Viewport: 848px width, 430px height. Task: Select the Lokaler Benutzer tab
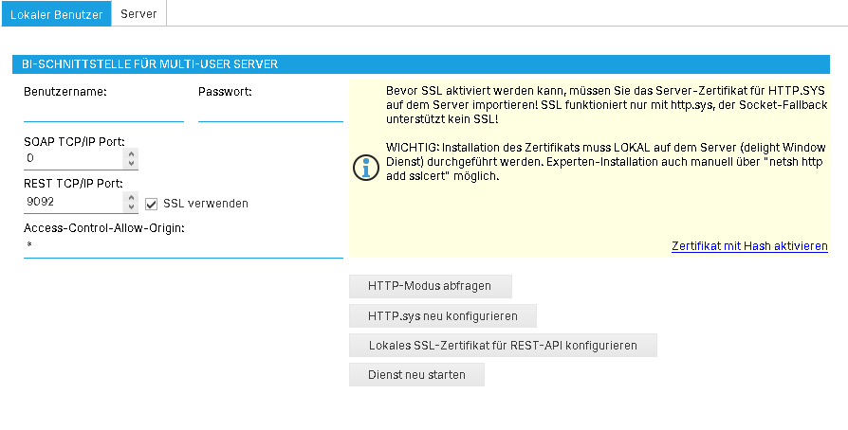[x=55, y=14]
